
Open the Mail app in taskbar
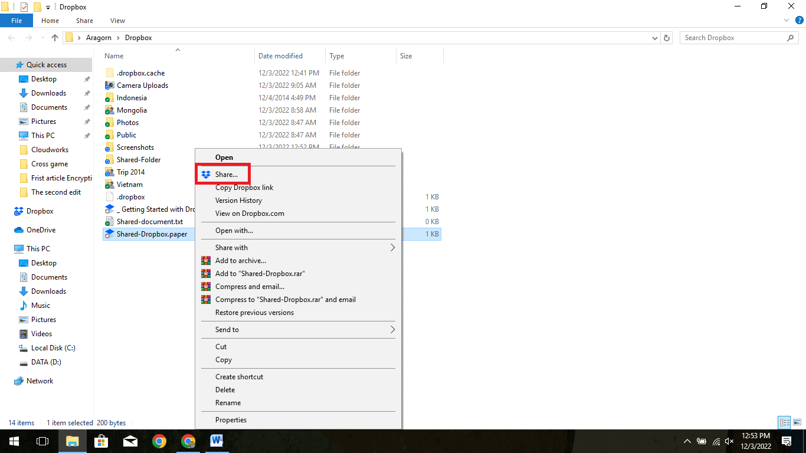point(130,441)
